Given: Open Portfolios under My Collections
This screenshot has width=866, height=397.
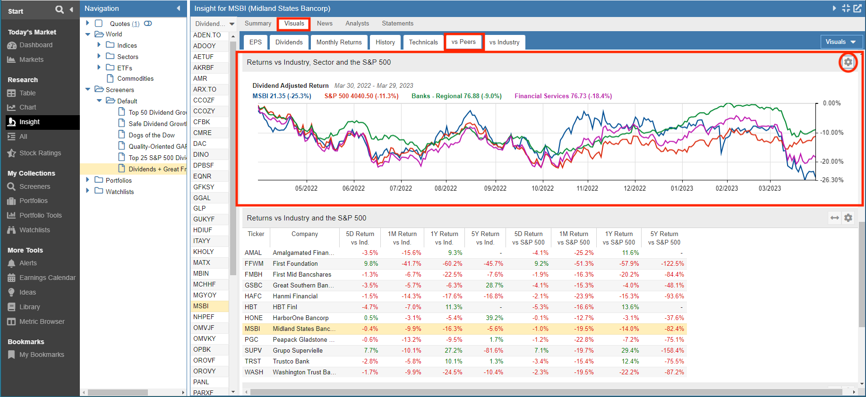Looking at the screenshot, I should [33, 201].
